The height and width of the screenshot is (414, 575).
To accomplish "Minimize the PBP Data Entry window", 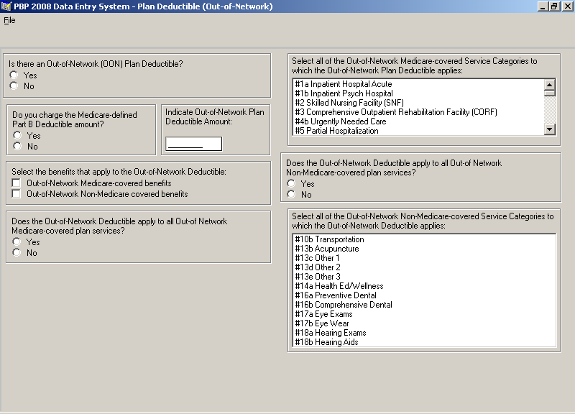I will [543, 6].
